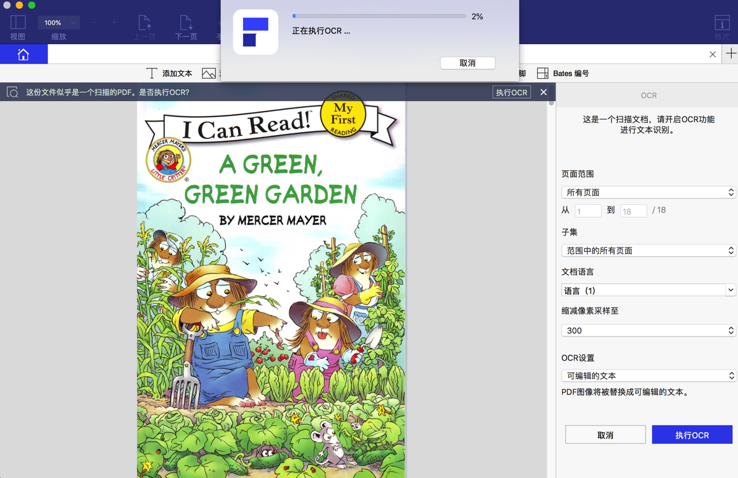
Task: Select the add image tool icon
Action: click(208, 73)
